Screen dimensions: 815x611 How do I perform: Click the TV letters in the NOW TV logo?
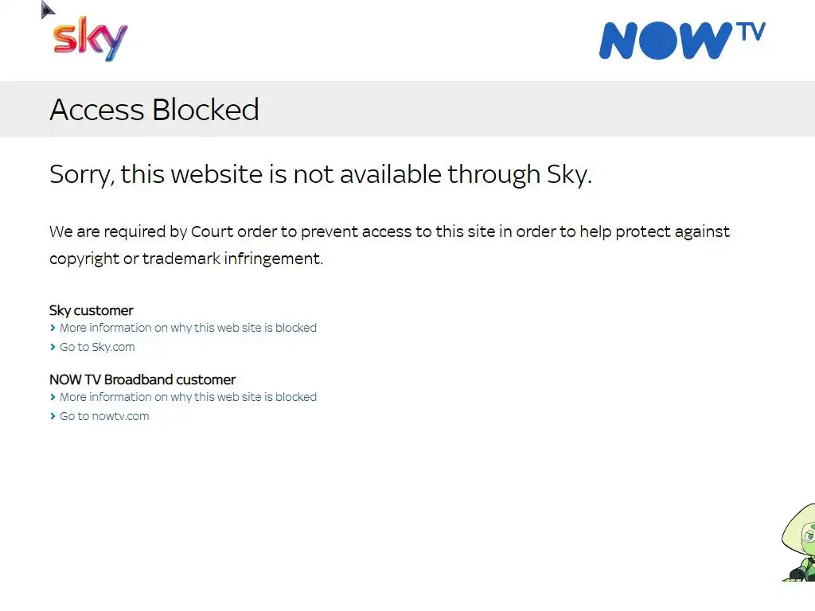click(x=751, y=32)
